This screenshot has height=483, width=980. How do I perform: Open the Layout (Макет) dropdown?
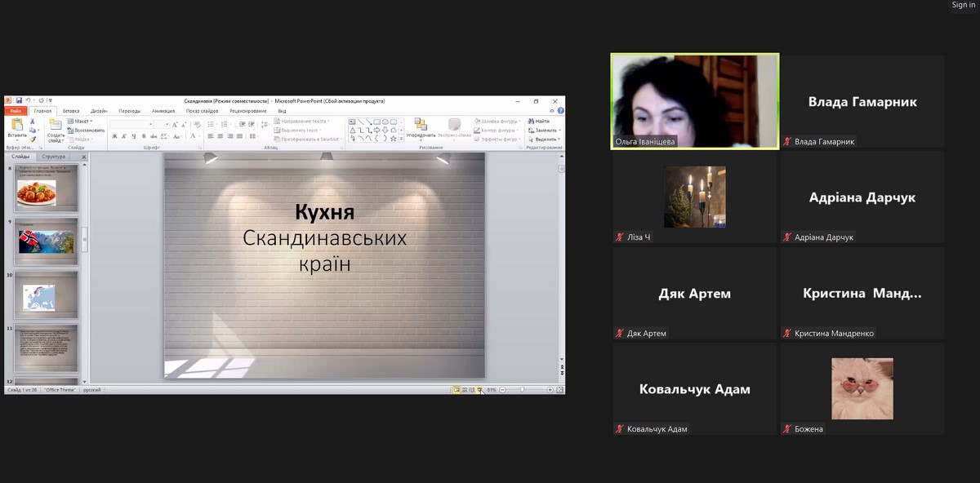click(x=80, y=121)
